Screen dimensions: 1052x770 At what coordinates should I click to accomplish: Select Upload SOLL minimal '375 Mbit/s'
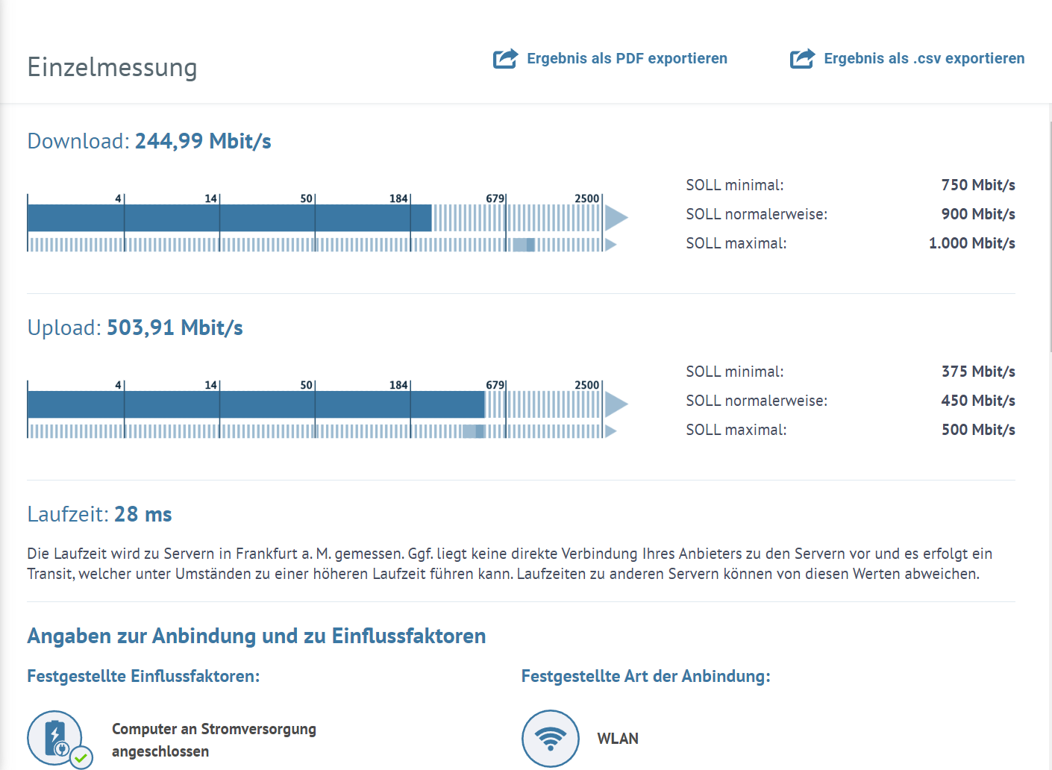click(x=978, y=372)
